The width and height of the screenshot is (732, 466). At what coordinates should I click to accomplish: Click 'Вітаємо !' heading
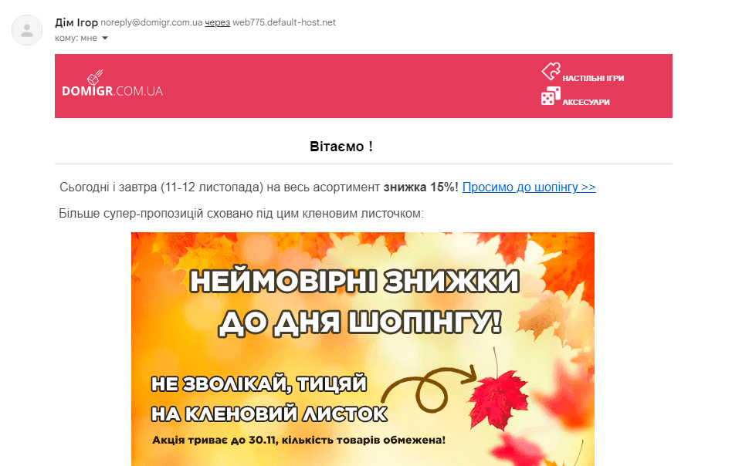[341, 147]
